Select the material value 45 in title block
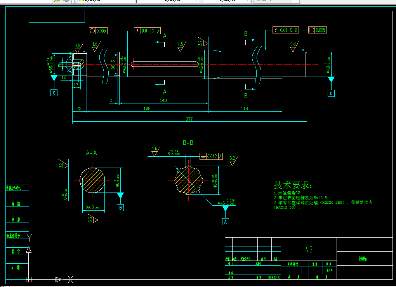396x287 pixels. pos(309,250)
